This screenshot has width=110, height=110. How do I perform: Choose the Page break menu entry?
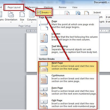pyautogui.click(x=68, y=24)
